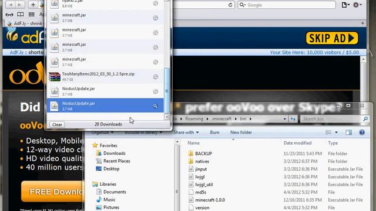This screenshot has width=376, height=211.
Task: Click the add bookmark plus button
Action: tap(33, 5)
